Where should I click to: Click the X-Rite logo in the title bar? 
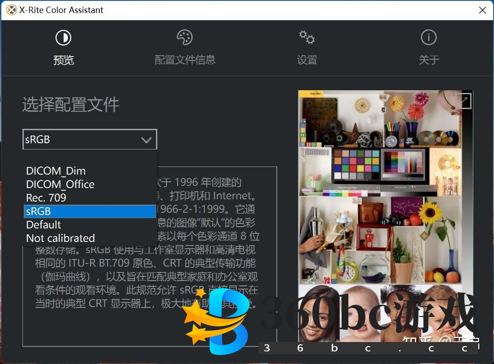click(x=11, y=10)
